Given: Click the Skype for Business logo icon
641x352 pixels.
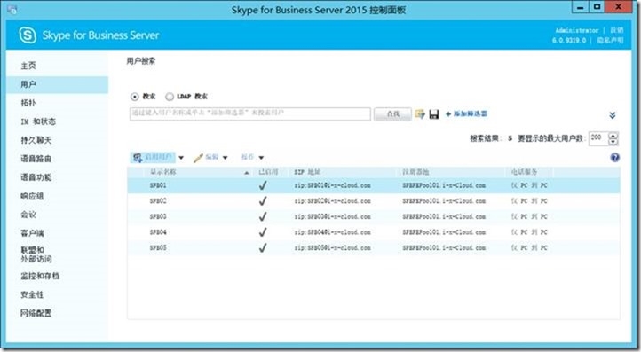Looking at the screenshot, I should coord(28,35).
